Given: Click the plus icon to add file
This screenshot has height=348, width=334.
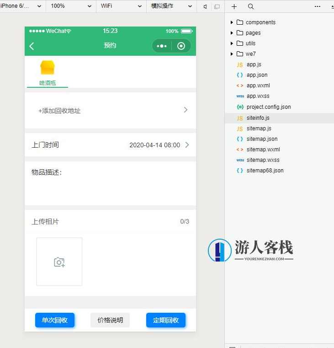Looking at the screenshot, I should 234,7.
